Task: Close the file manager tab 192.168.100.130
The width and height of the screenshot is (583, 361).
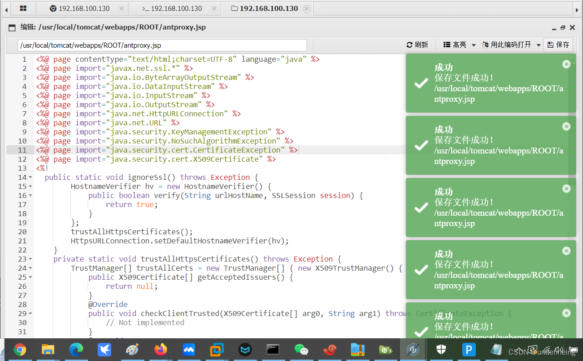Action: click(307, 9)
